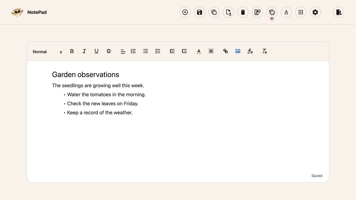Click the line 'The seedlings are growing well this week.'

pyautogui.click(x=98, y=86)
